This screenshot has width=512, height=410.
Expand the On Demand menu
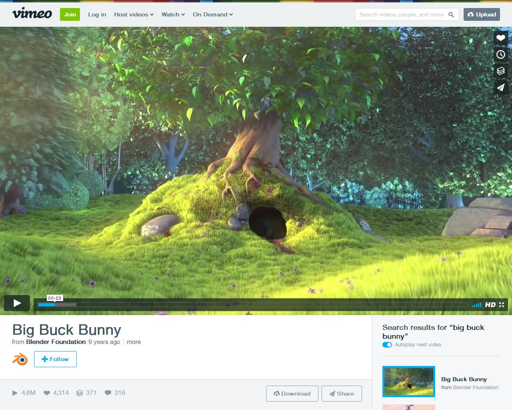[x=213, y=14]
